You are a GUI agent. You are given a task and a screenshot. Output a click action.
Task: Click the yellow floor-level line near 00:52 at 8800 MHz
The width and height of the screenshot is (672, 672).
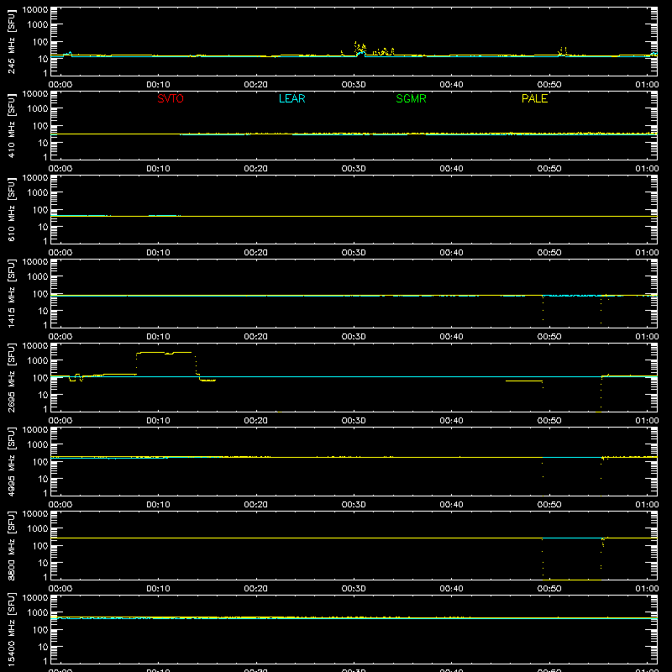pyautogui.click(x=572, y=580)
